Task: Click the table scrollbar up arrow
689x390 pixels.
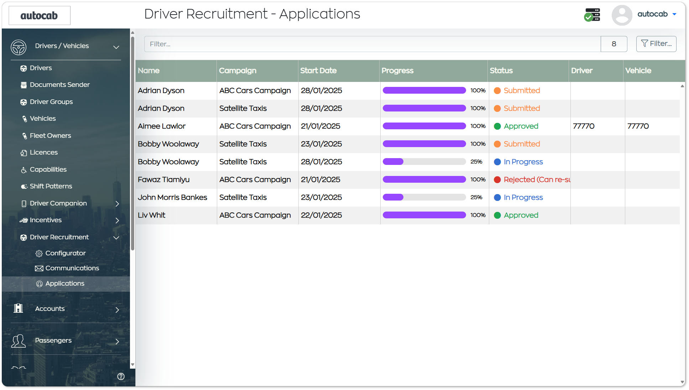Action: (x=682, y=86)
